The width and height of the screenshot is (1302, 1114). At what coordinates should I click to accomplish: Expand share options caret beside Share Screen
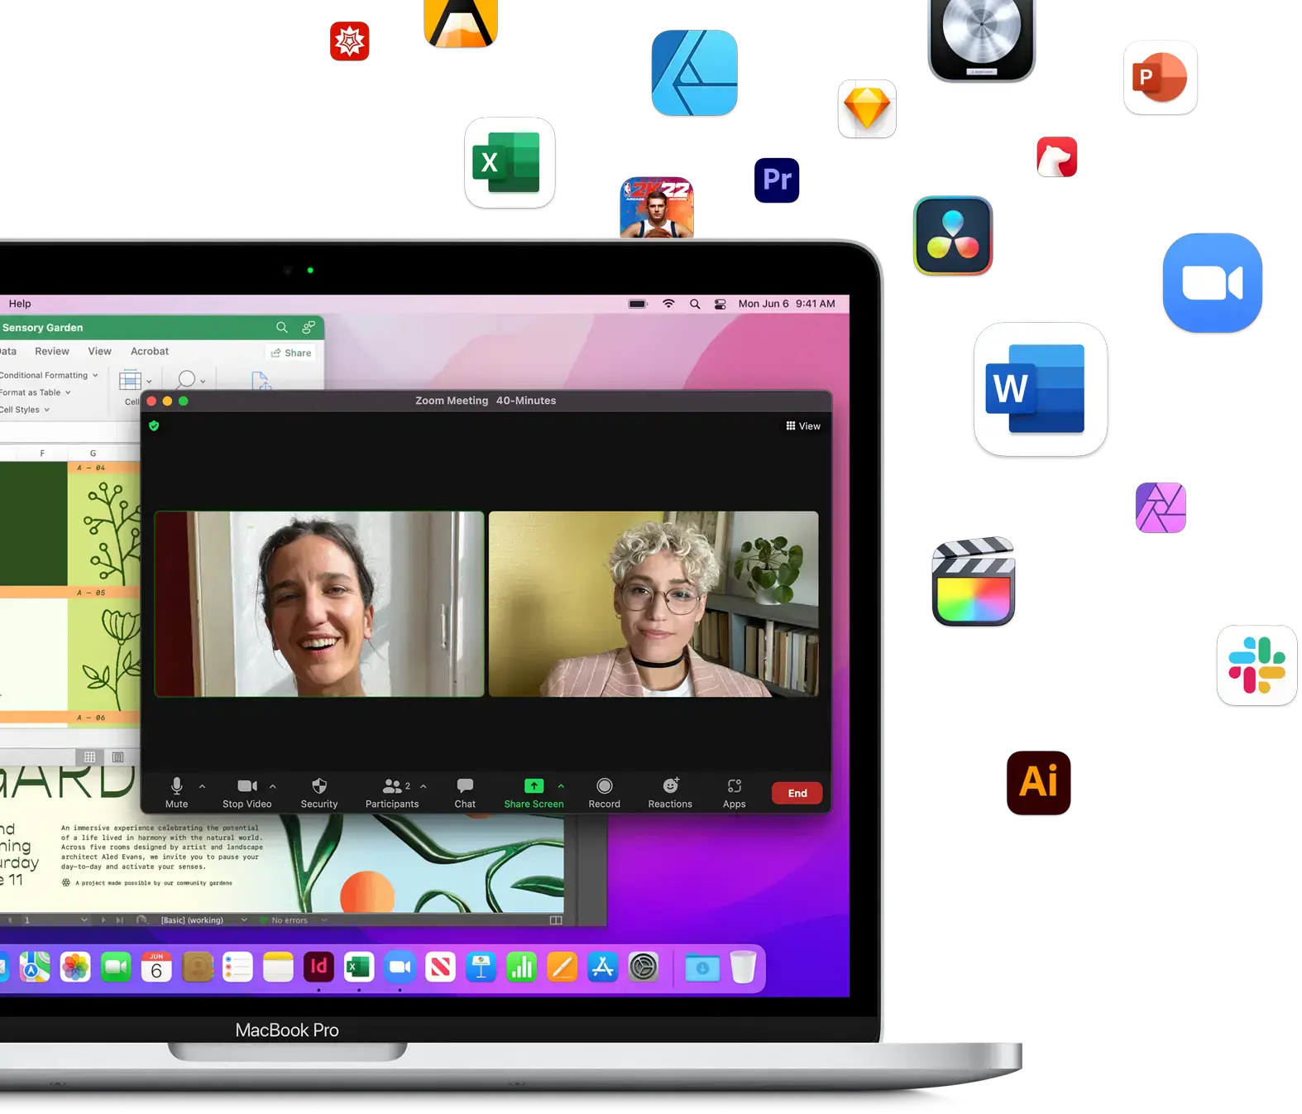pos(561,786)
